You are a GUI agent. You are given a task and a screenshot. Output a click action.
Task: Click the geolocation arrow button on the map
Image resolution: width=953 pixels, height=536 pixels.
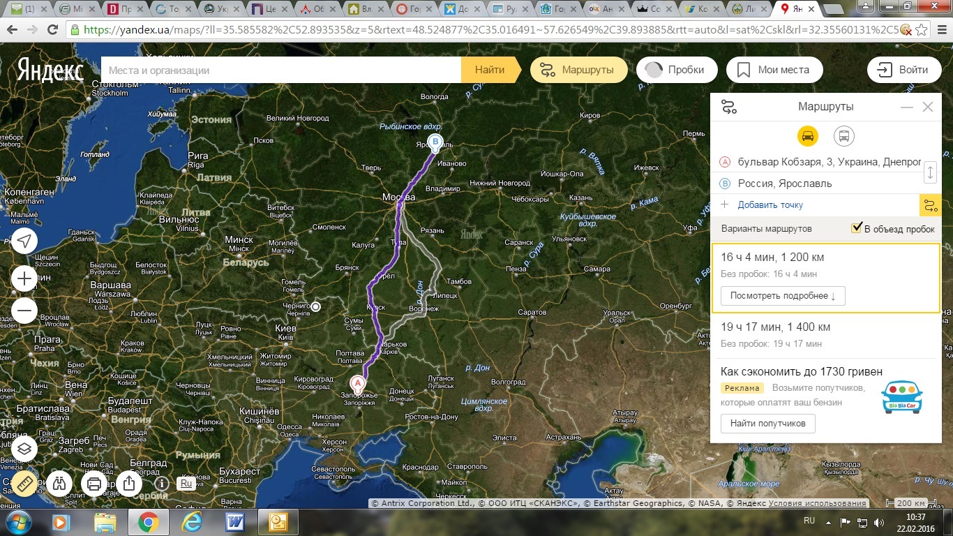tap(24, 242)
